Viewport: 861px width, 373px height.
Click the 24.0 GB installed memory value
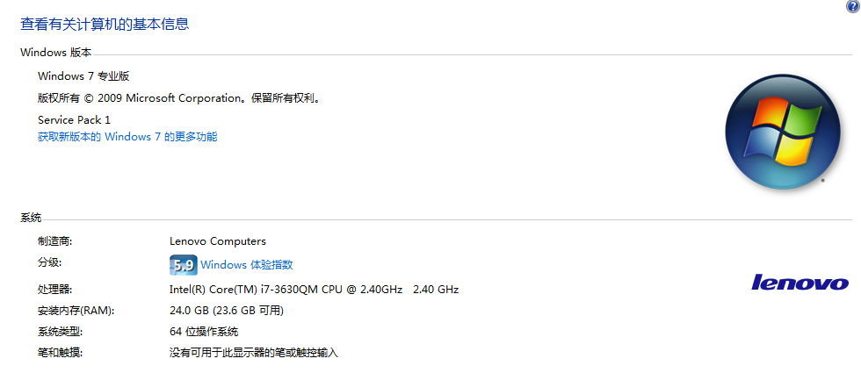click(227, 311)
